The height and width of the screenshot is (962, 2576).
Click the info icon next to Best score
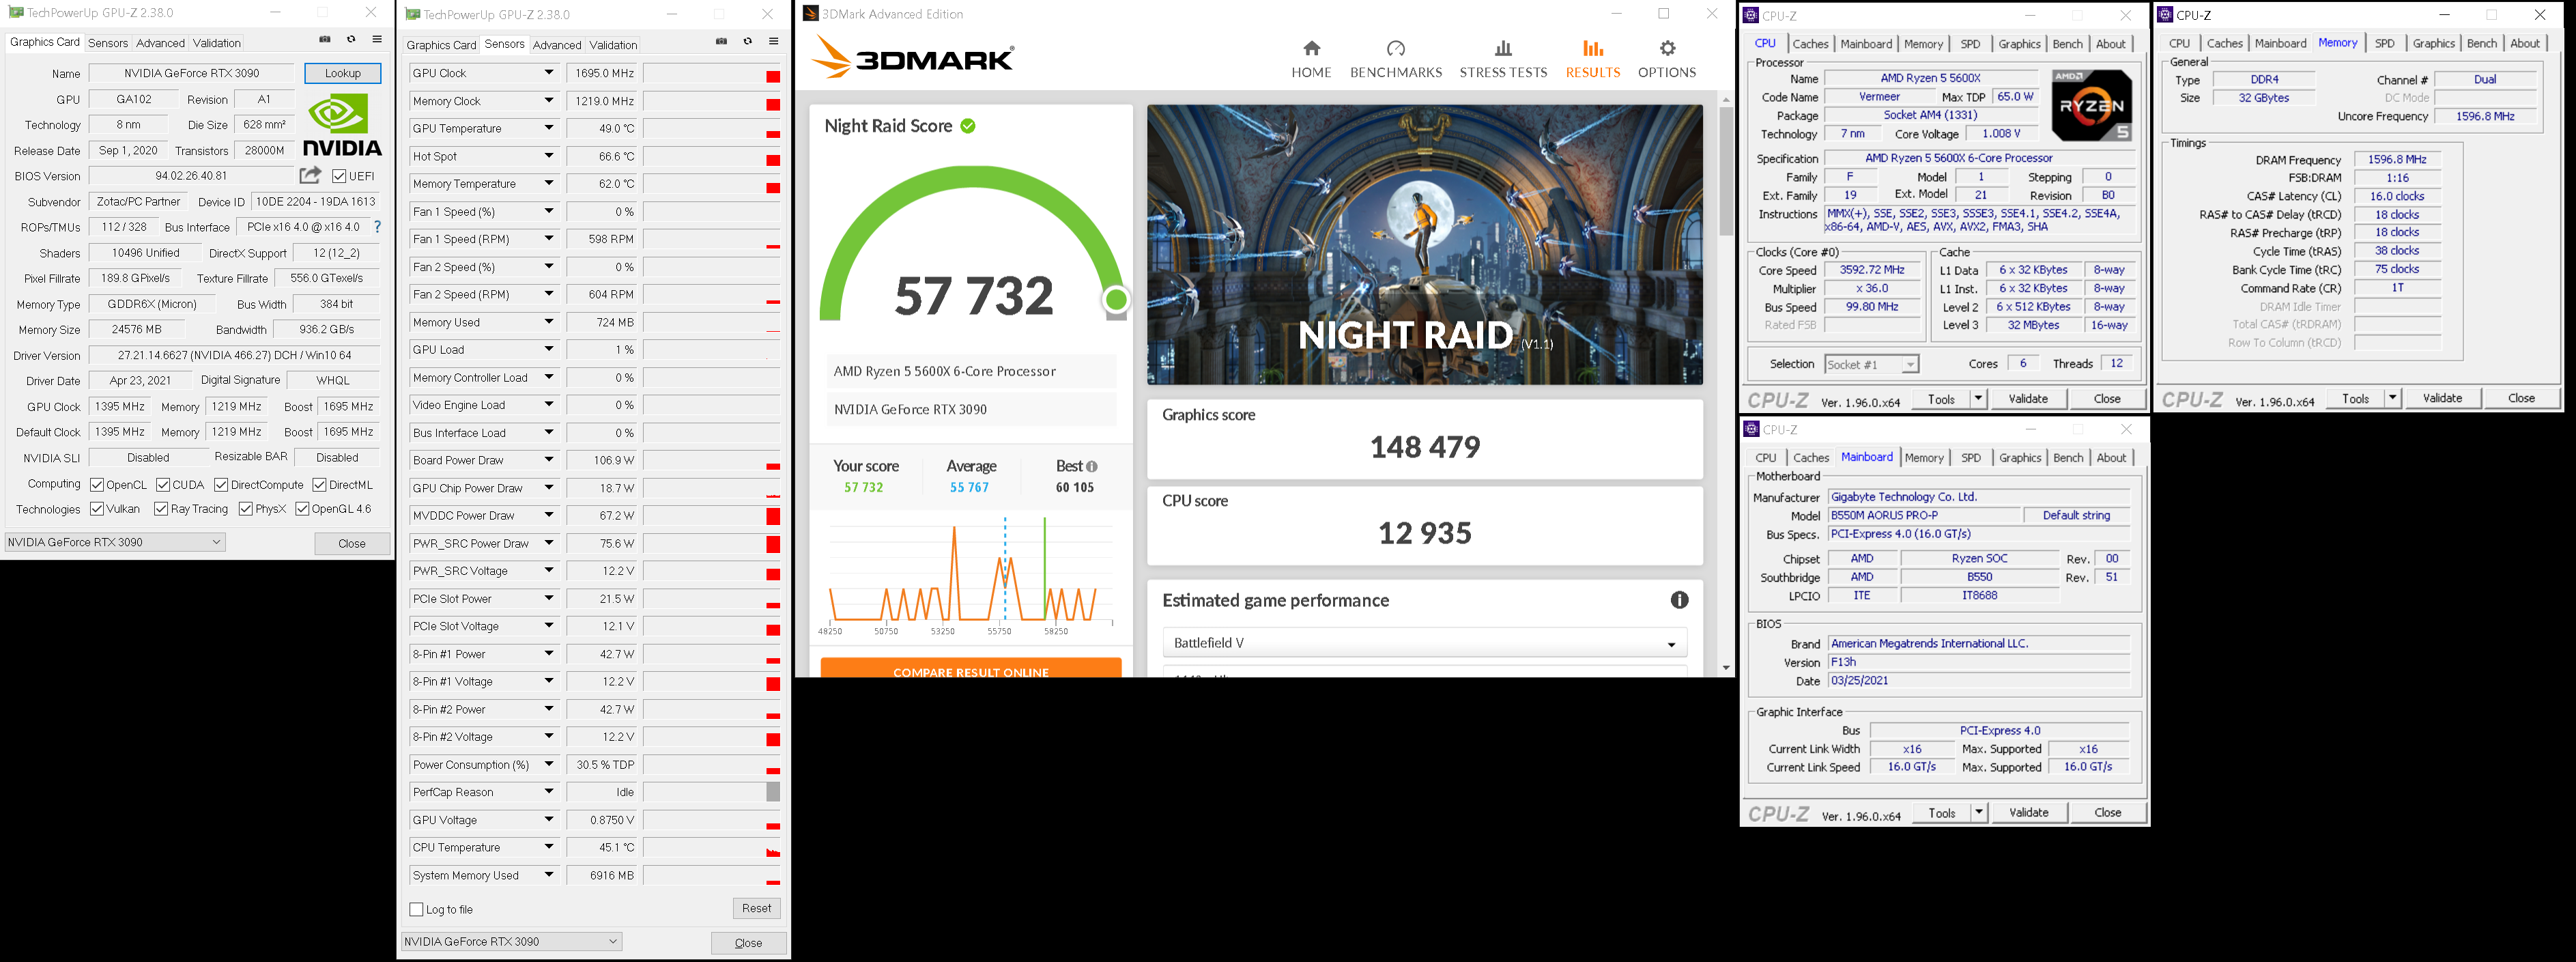(x=1091, y=467)
